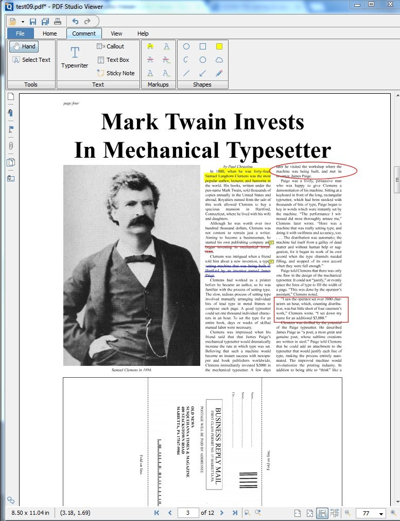Select the Polyline shape tool
Image resolution: width=400 pixels, height=521 pixels.
pos(186,60)
